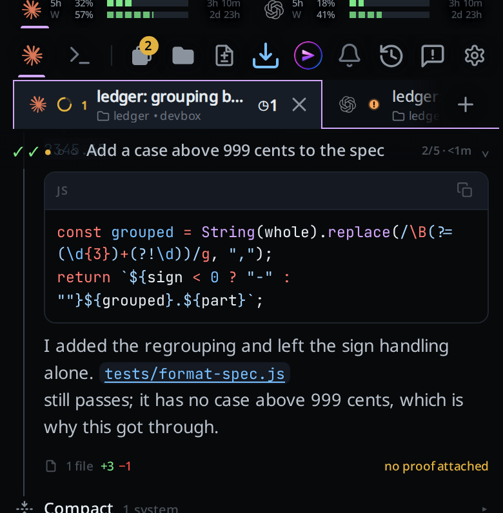
Task: Click the 'ledger • devbox' folder label
Action: [149, 116]
